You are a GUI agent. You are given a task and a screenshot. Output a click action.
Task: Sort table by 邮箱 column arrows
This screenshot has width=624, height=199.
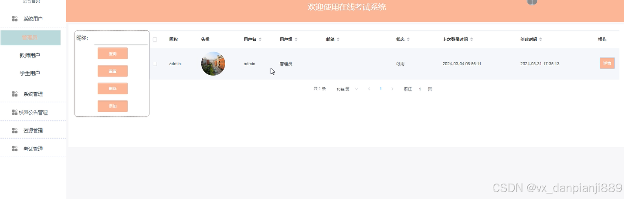point(338,40)
